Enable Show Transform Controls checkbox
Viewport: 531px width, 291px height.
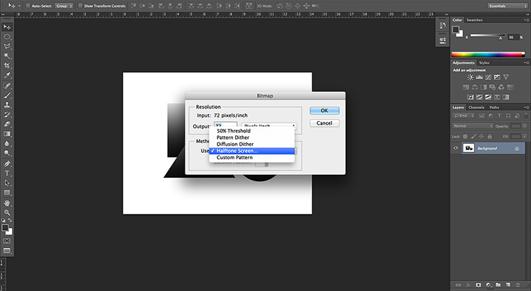tap(80, 6)
